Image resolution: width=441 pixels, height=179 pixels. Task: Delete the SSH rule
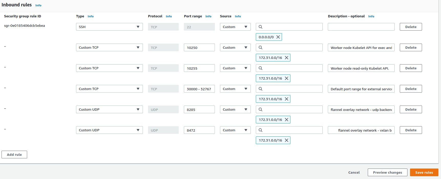411,27
